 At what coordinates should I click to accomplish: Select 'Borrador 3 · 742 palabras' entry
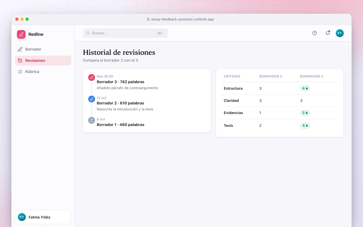pyautogui.click(x=121, y=82)
